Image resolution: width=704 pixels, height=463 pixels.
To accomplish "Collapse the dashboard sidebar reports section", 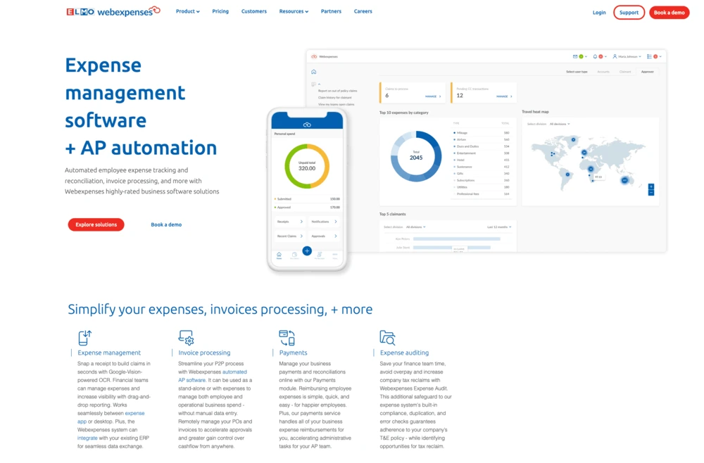I will pos(319,84).
